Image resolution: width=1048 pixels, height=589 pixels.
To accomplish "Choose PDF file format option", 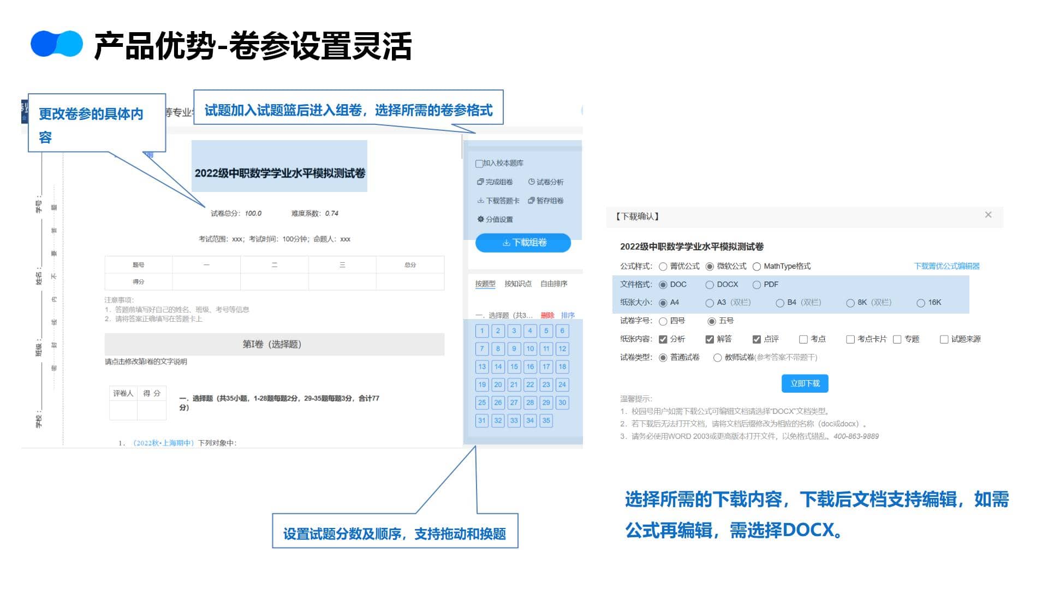I will [757, 285].
